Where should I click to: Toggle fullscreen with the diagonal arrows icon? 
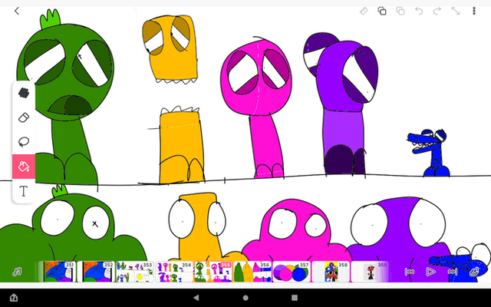456,12
